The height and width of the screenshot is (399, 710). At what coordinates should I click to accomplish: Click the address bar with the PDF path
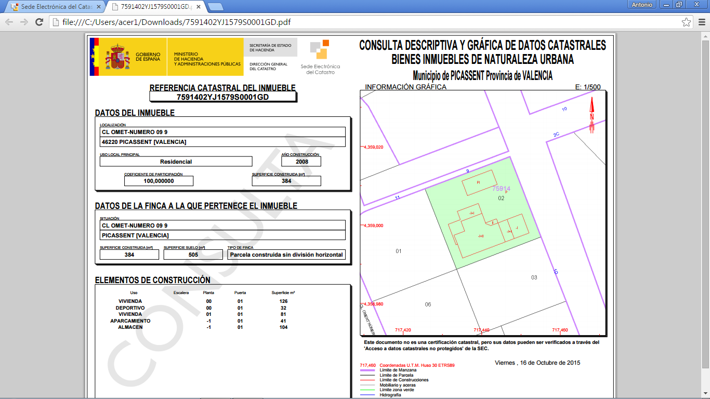coord(364,22)
